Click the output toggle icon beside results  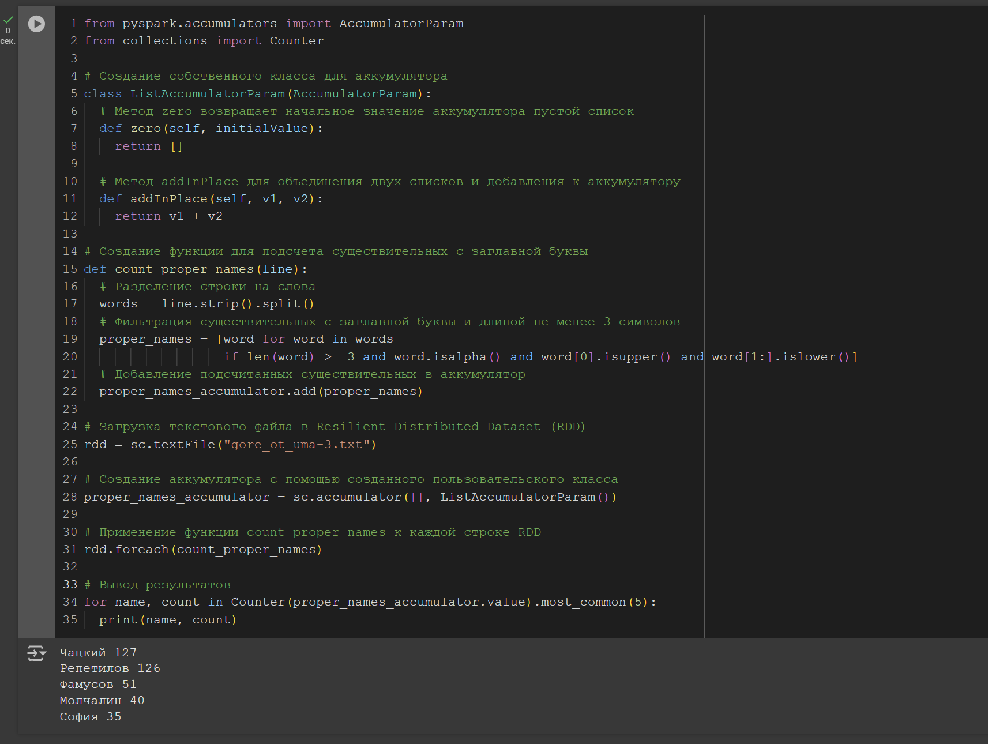coord(36,653)
